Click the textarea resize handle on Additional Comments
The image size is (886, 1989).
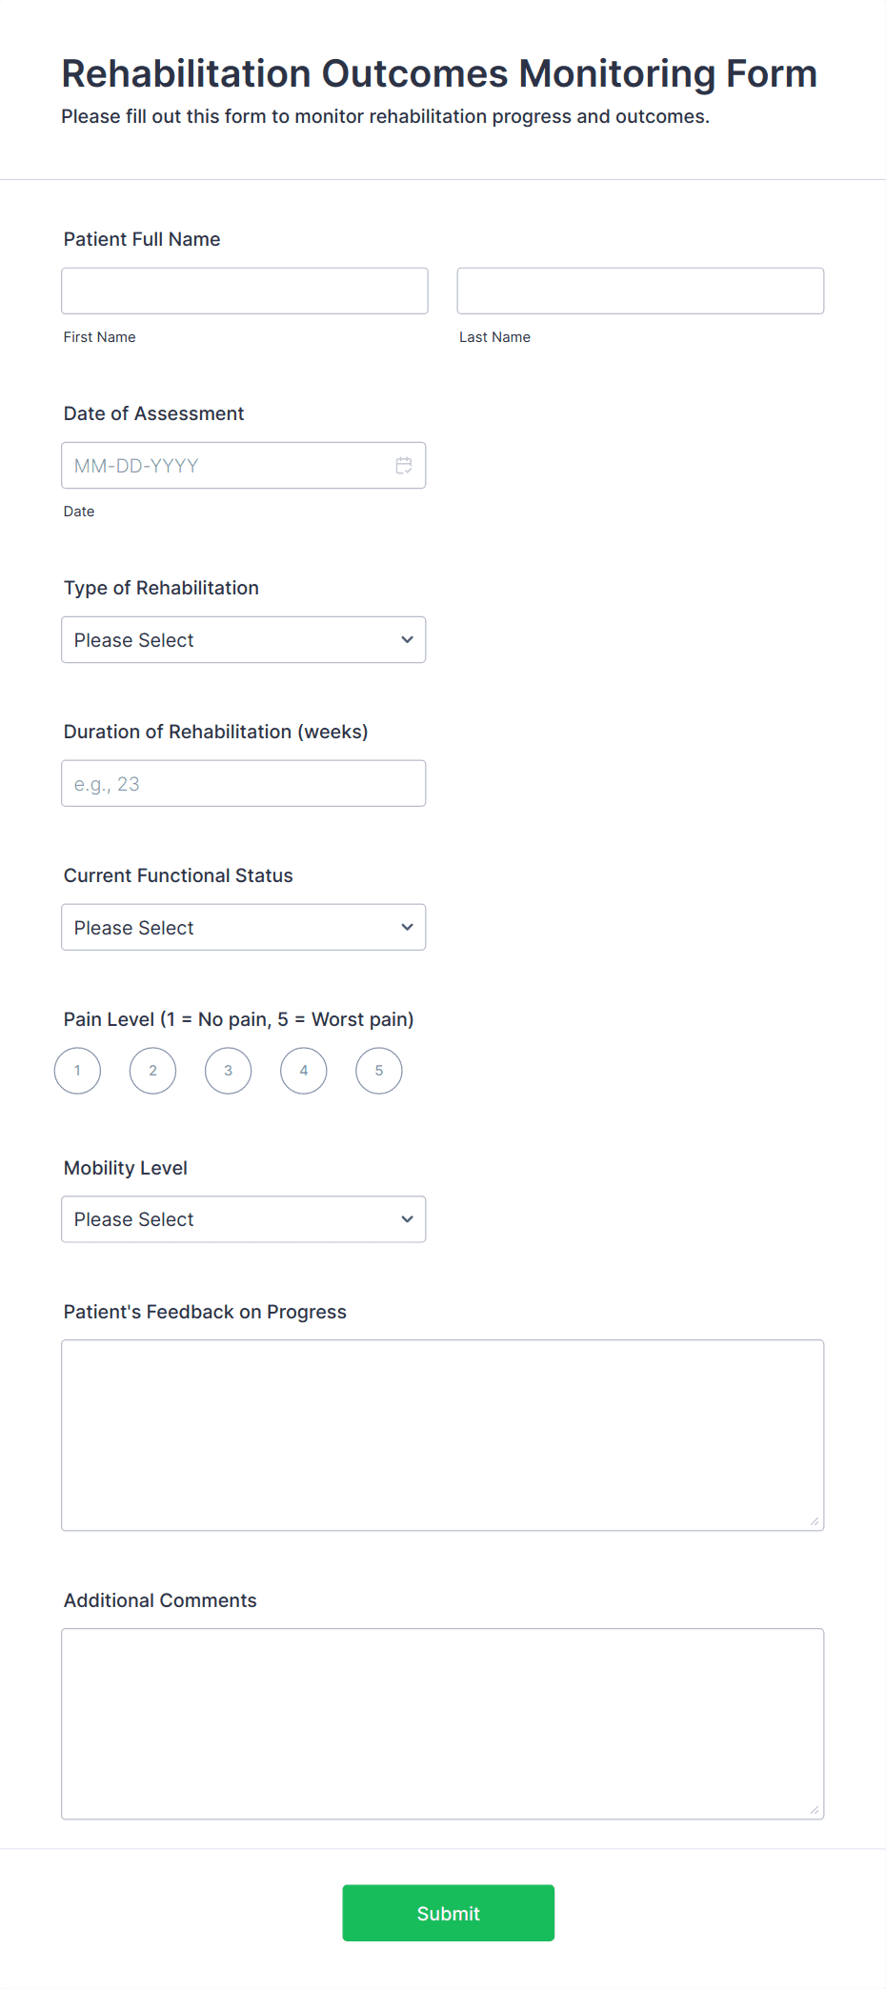pyautogui.click(x=817, y=1810)
